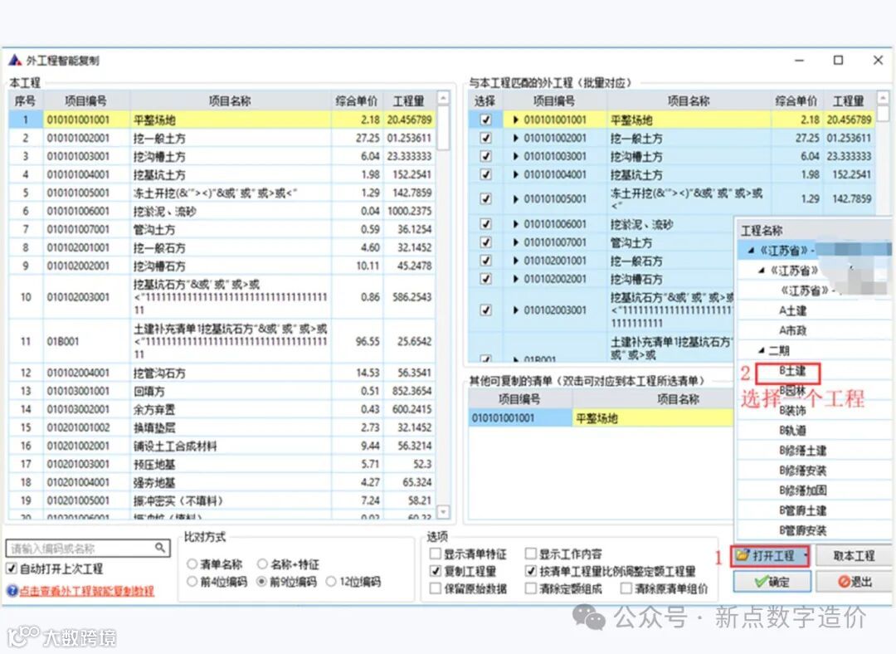896x654 pixels.
Task: Click the 项目编号 header in left table
Action: coord(85,101)
